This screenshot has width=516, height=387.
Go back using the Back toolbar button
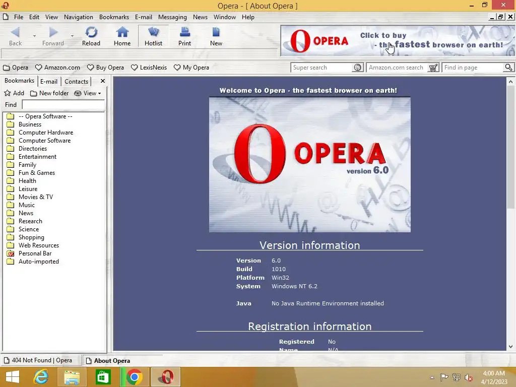click(15, 36)
